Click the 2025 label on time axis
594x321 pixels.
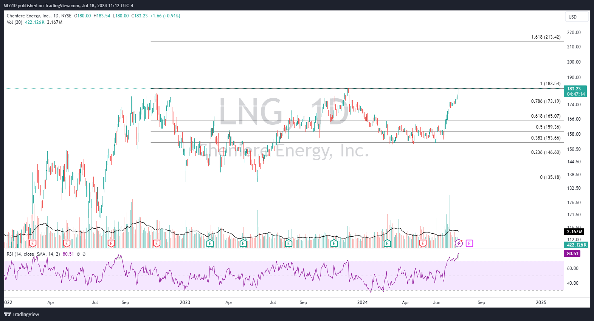click(x=541, y=302)
